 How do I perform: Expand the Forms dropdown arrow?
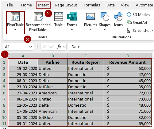[x=72, y=30]
